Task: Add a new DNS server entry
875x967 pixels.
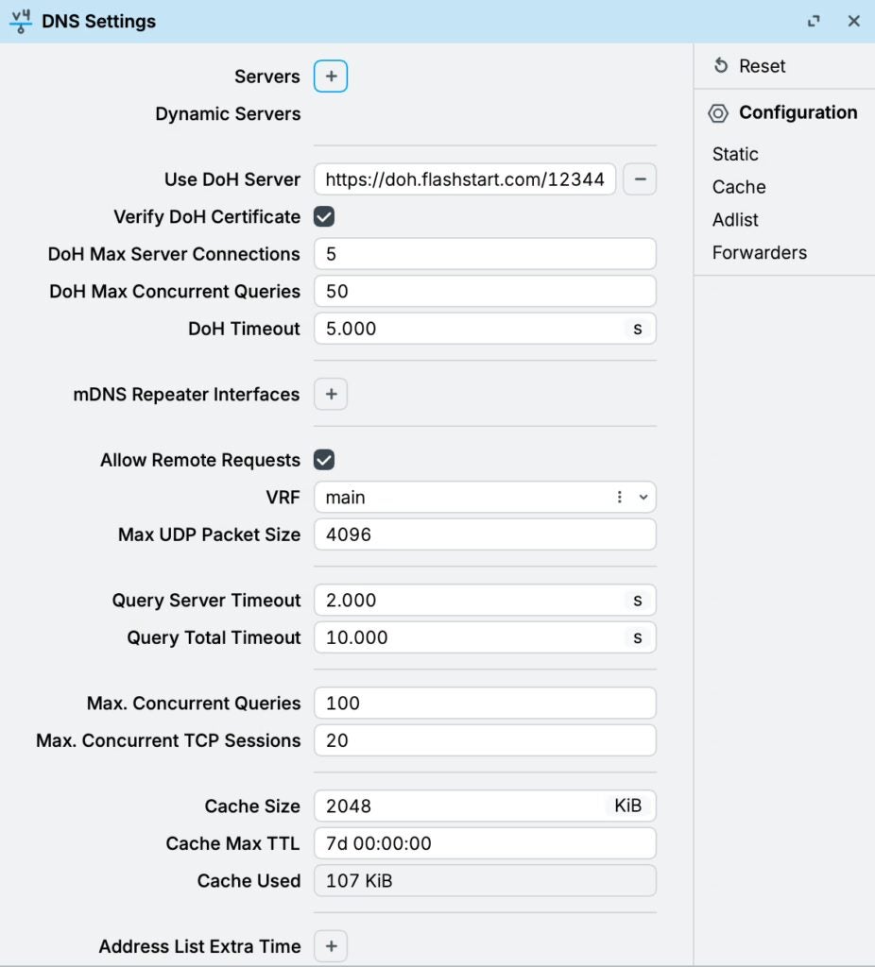Action: pyautogui.click(x=331, y=76)
